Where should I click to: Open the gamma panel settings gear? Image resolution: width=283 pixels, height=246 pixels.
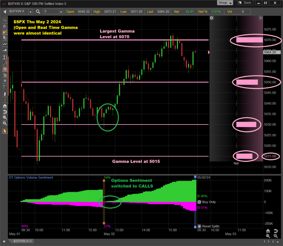(212, 18)
